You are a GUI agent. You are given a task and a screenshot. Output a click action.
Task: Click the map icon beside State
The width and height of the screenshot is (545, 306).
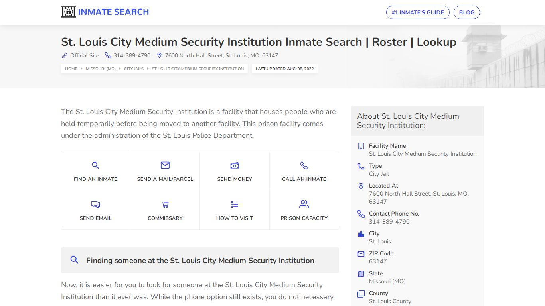tap(361, 274)
